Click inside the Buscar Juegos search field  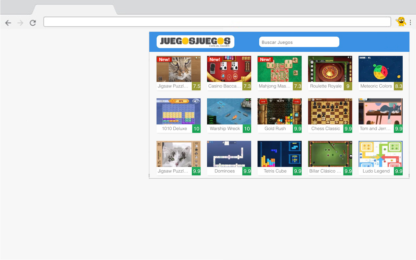click(299, 42)
